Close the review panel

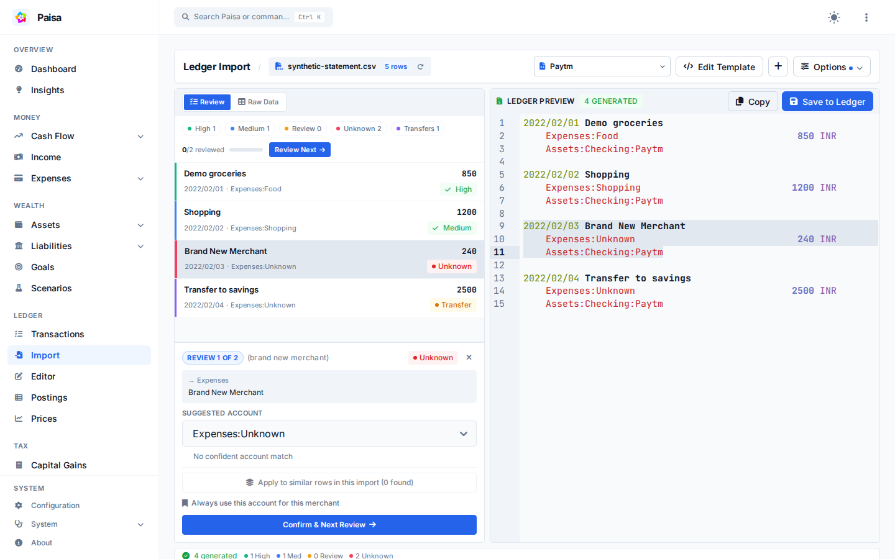coord(469,358)
